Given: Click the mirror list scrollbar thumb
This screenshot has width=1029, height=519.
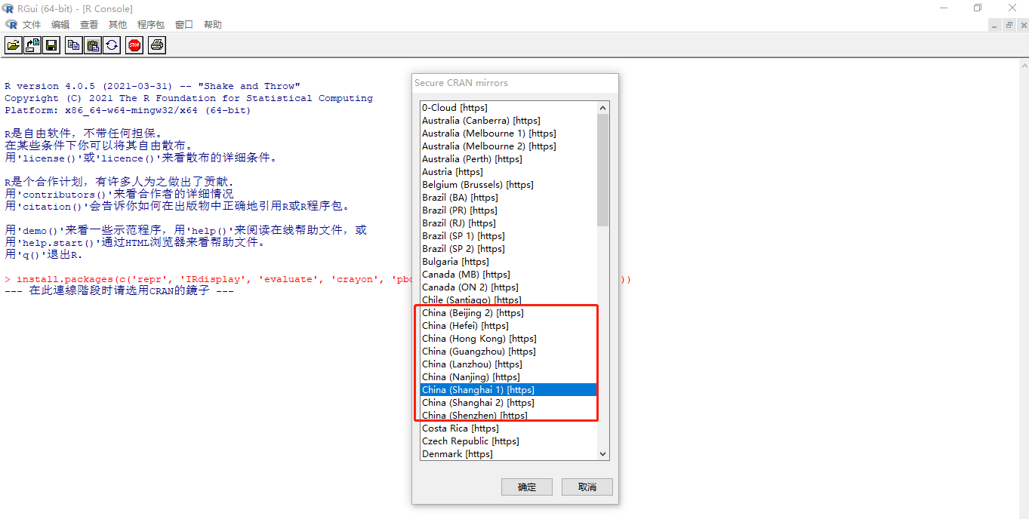Looking at the screenshot, I should pyautogui.click(x=602, y=170).
